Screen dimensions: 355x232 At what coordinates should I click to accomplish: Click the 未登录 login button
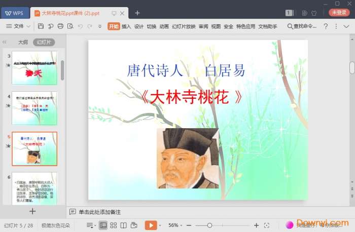coord(339,13)
